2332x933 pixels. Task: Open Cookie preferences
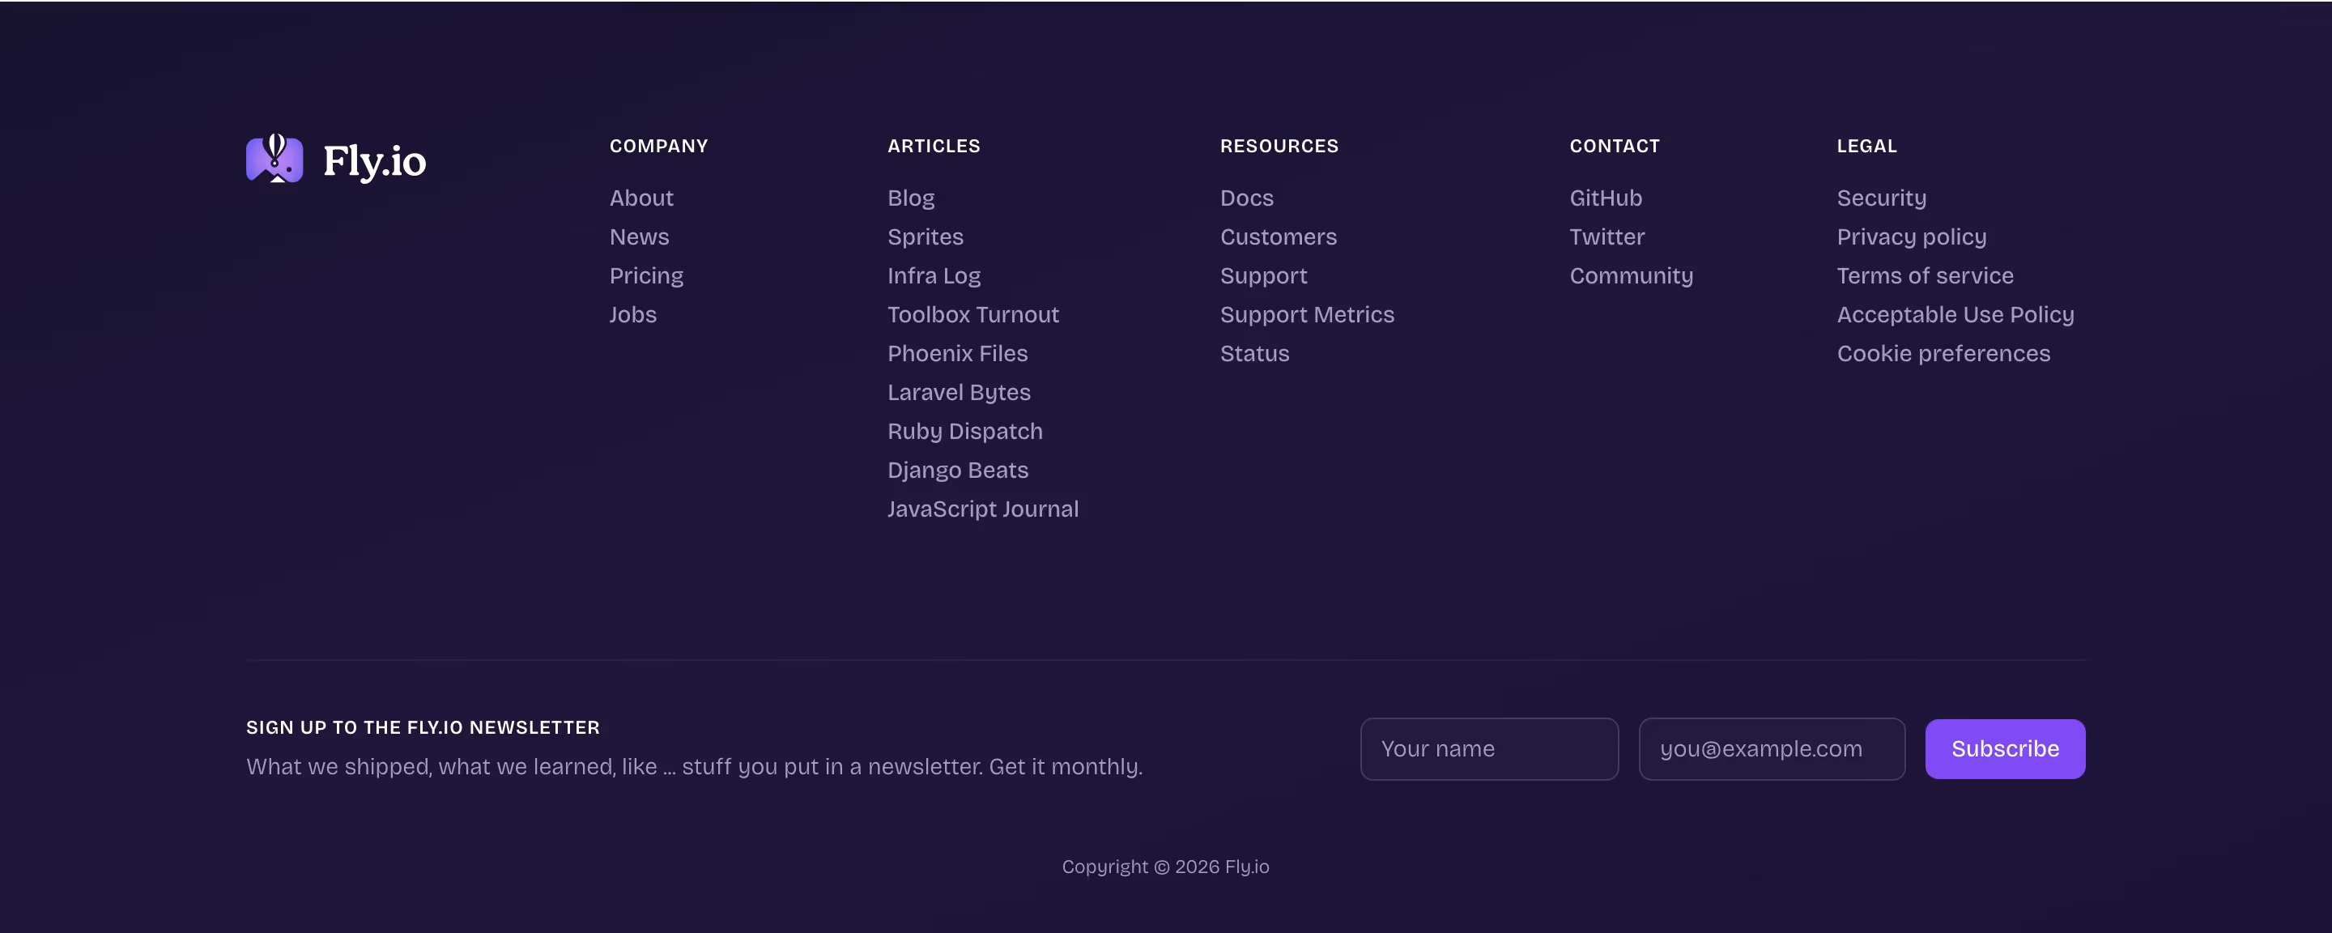pos(1943,353)
